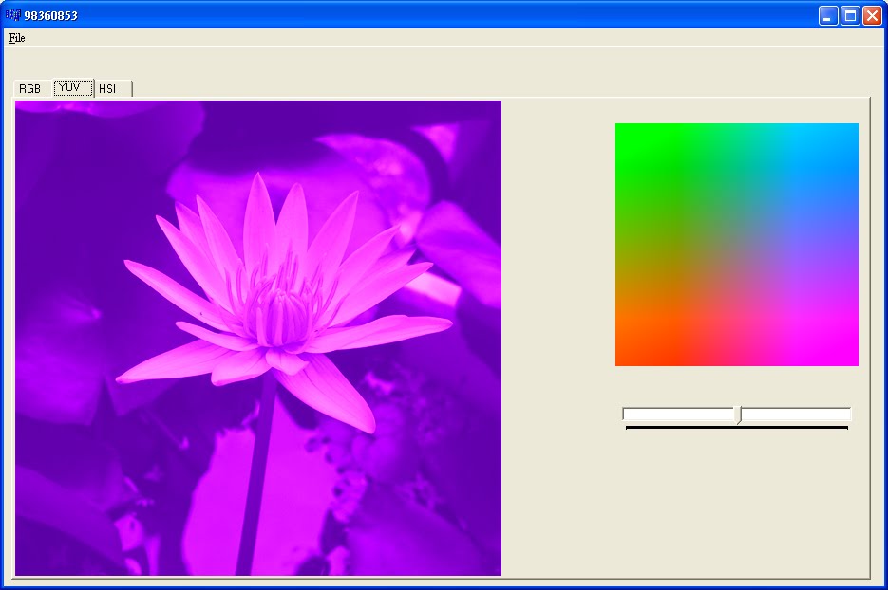Switch to the HSI tab

click(x=112, y=89)
